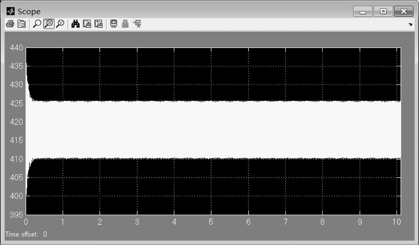Click the x-axis tick label 7
The width and height of the screenshot is (419, 245).
[x=286, y=222]
